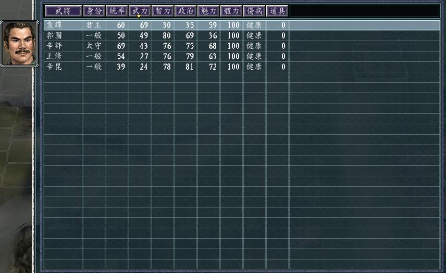The height and width of the screenshot is (273, 446).
Task: Click 一般 status in 辛毘 row
Action: tap(94, 67)
